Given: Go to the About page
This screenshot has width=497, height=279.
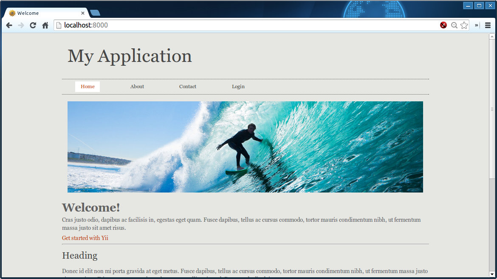Looking at the screenshot, I should [137, 86].
